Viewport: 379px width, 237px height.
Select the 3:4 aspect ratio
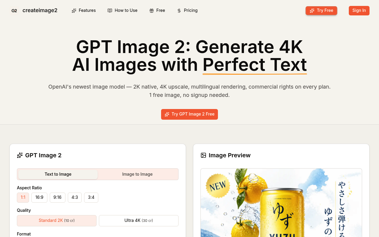[x=91, y=198]
